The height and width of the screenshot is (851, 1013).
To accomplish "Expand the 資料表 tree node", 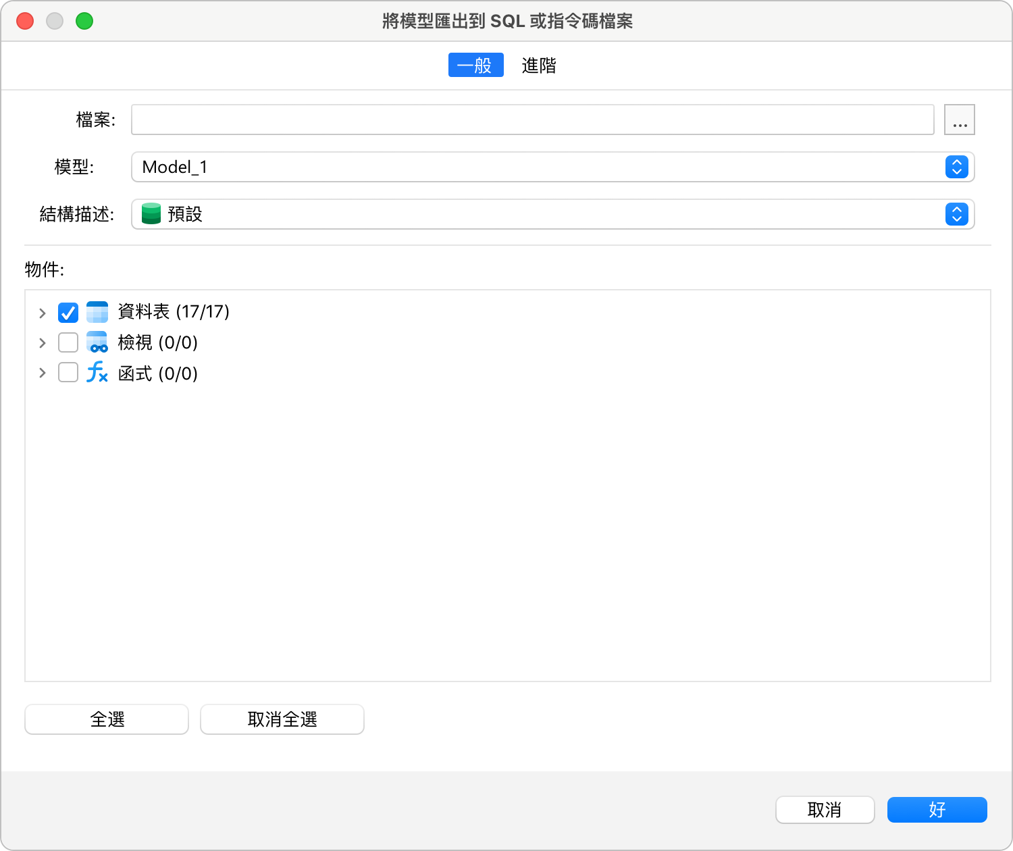I will [43, 313].
